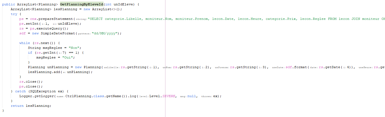Place cursor on the try keyword

point(14,14)
